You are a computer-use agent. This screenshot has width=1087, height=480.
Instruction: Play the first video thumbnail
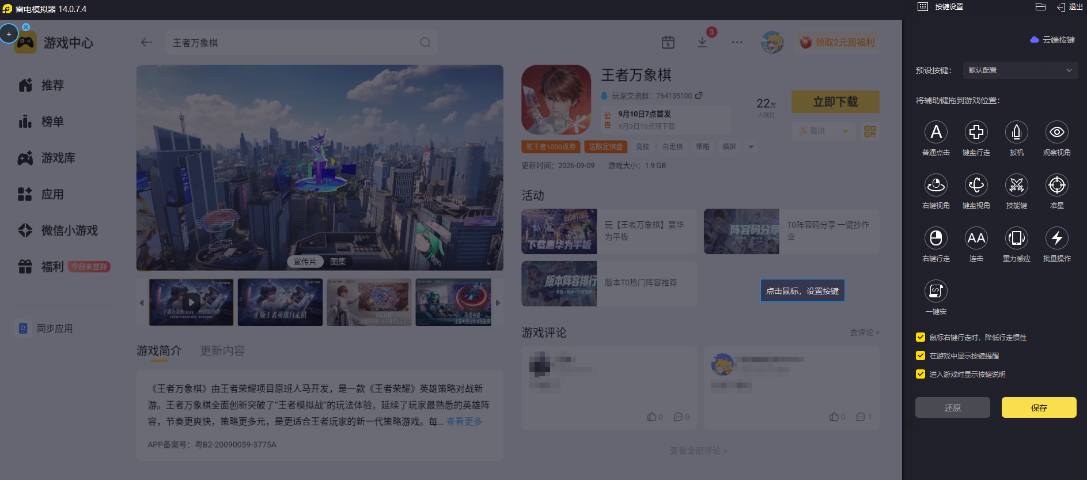(x=191, y=303)
